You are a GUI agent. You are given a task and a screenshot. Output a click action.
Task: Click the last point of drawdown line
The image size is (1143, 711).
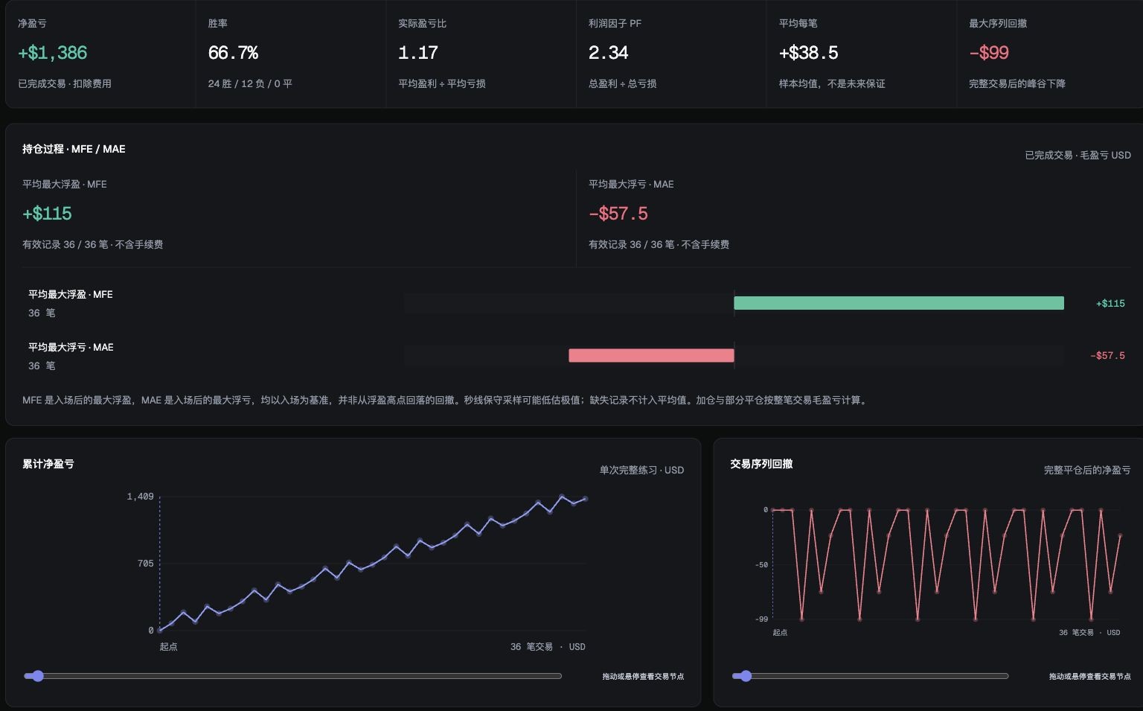point(1120,535)
